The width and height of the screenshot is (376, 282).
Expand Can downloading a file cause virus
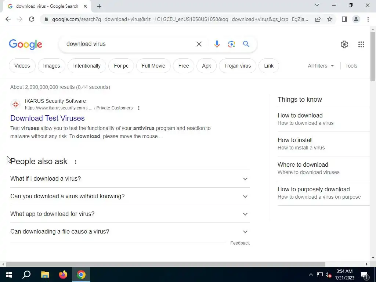click(130, 231)
